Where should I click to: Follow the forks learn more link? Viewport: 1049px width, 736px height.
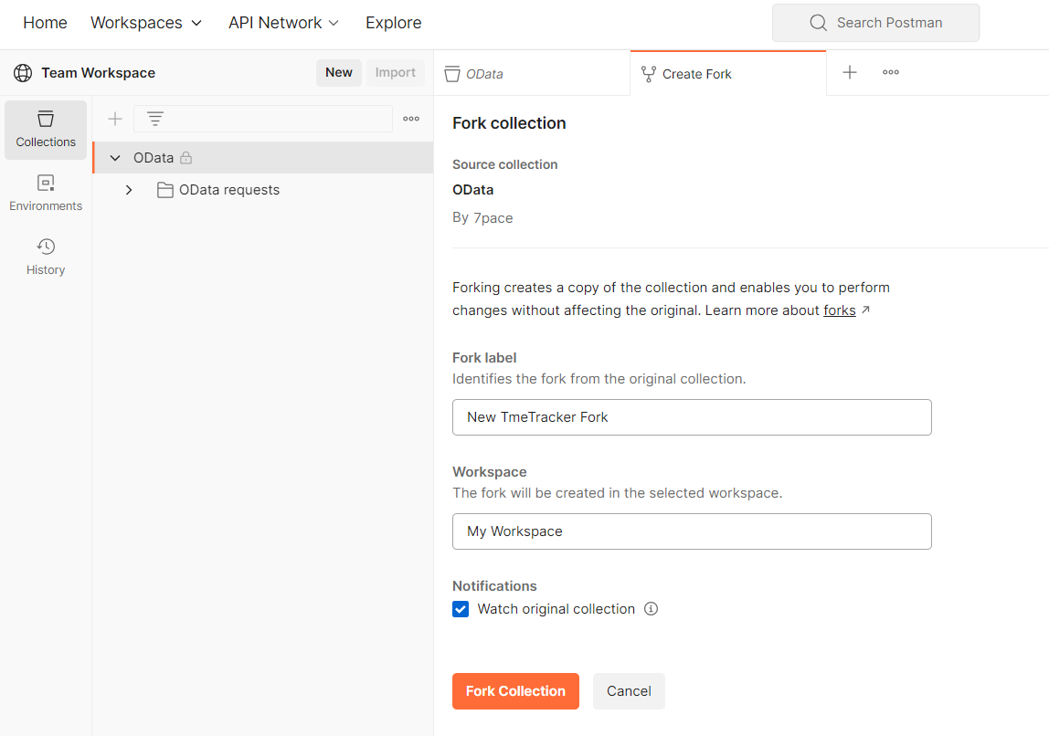(840, 310)
